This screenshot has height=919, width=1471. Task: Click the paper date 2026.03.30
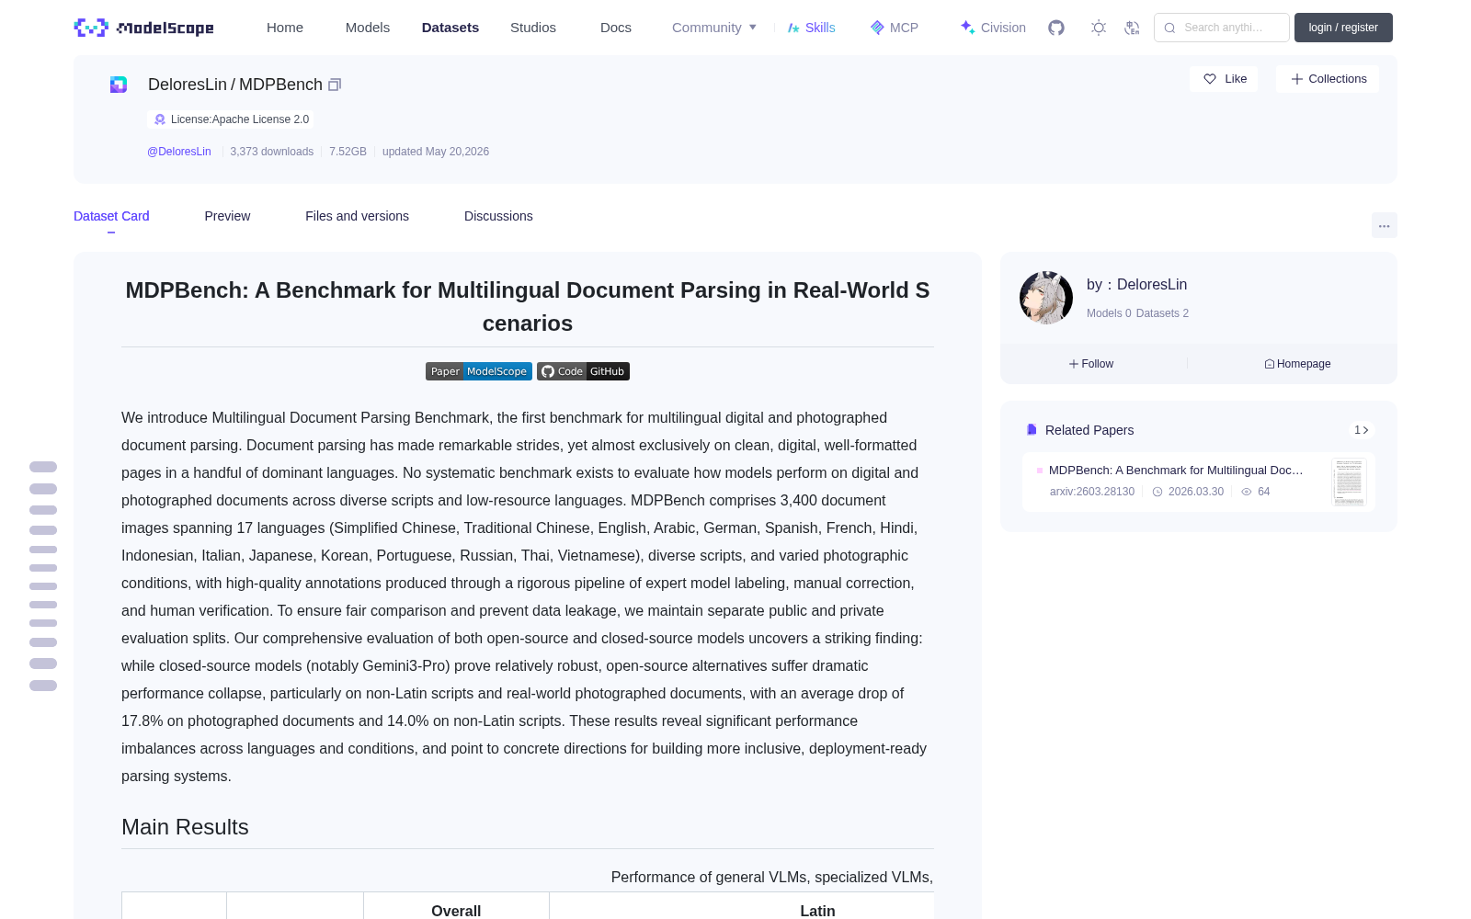coord(1196,492)
